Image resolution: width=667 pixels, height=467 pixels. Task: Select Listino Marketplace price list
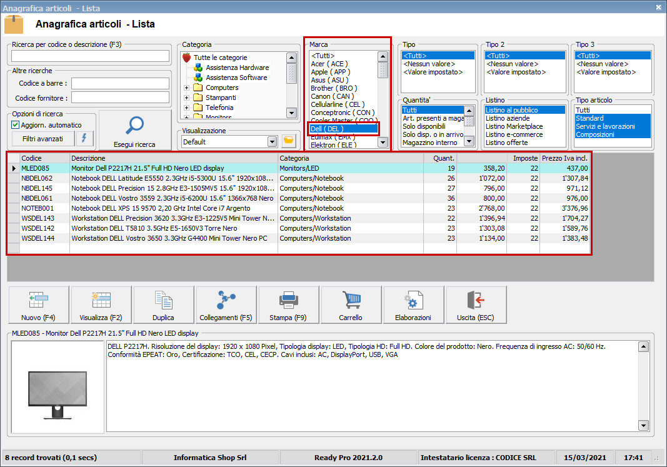pyautogui.click(x=514, y=126)
